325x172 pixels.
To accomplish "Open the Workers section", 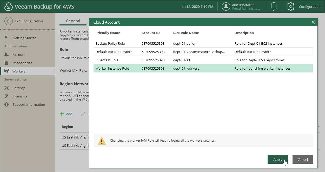I will pyautogui.click(x=19, y=71).
